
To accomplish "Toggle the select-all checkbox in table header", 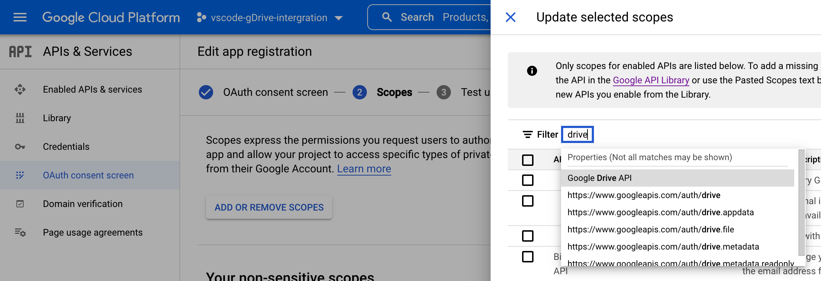I will [x=528, y=160].
